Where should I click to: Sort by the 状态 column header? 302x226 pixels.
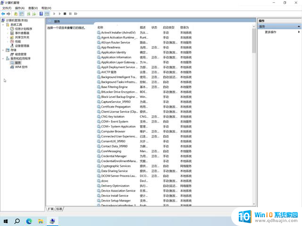pos(154,27)
